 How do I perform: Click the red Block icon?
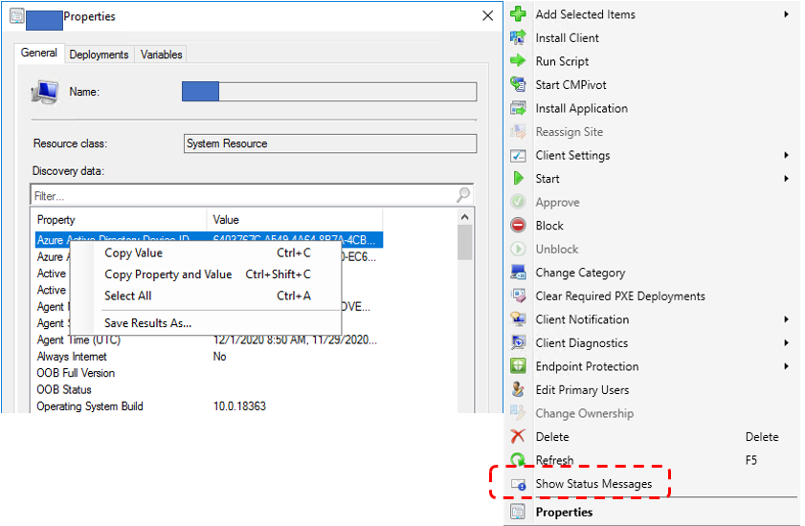(x=518, y=226)
